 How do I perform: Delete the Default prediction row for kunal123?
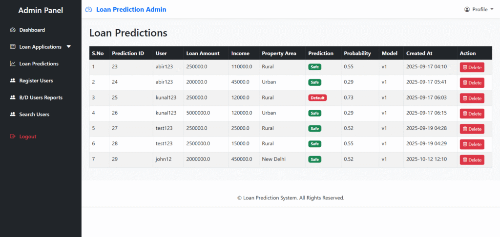click(472, 98)
